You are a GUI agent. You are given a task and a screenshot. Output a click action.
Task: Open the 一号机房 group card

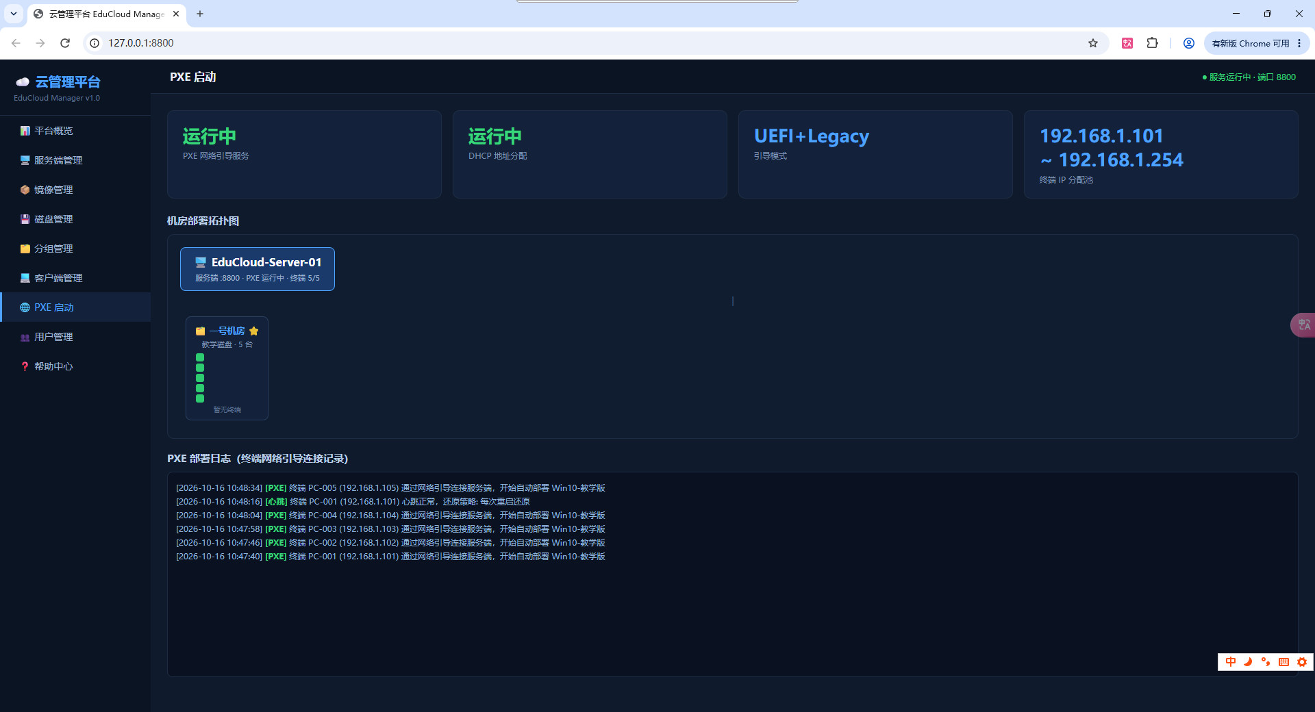pos(227,368)
